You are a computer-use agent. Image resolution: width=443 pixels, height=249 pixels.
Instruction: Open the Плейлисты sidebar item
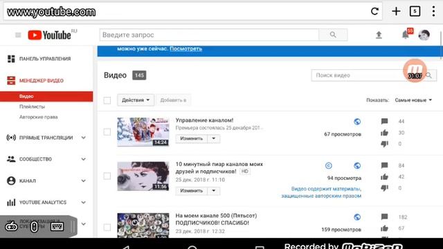[33, 107]
